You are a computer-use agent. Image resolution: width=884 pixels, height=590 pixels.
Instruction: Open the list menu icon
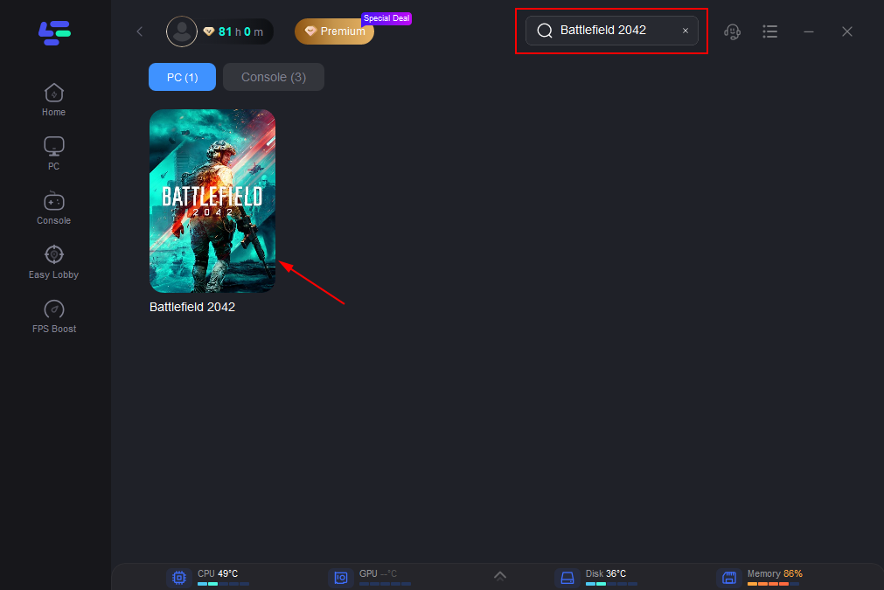pos(770,31)
